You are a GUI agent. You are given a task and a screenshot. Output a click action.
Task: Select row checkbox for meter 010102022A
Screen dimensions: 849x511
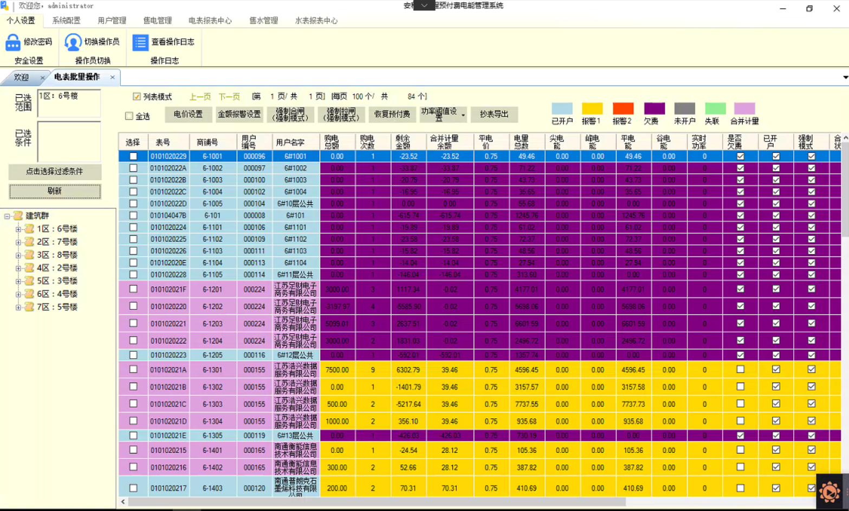[x=133, y=168]
